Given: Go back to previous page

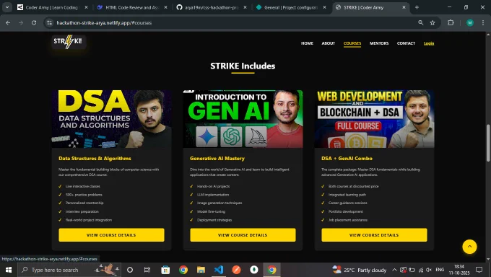Looking at the screenshot, I should 8,22.
